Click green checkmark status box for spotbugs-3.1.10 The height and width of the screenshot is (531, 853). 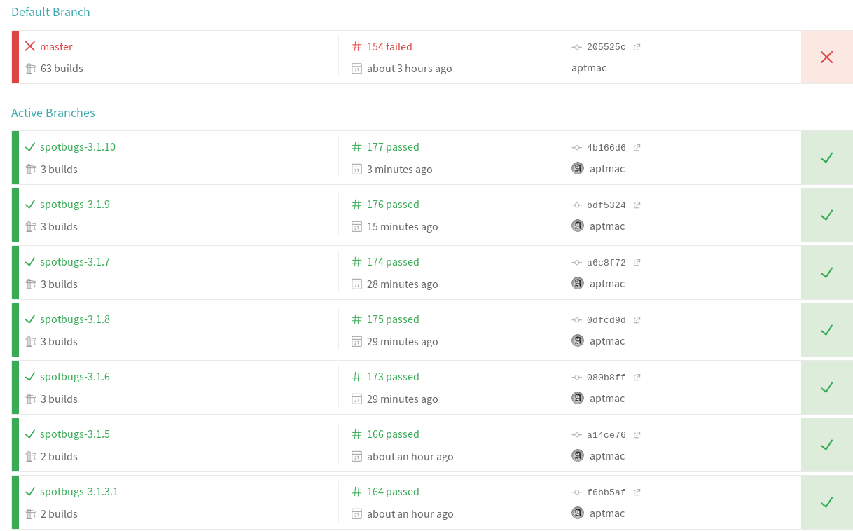click(826, 158)
